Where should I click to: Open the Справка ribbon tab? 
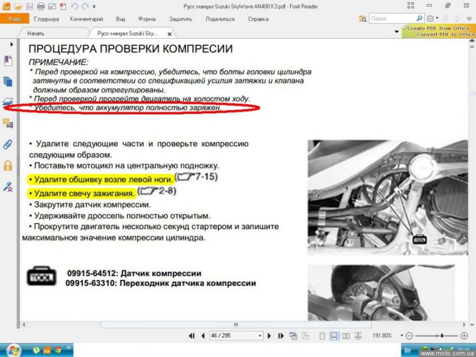pos(258,19)
